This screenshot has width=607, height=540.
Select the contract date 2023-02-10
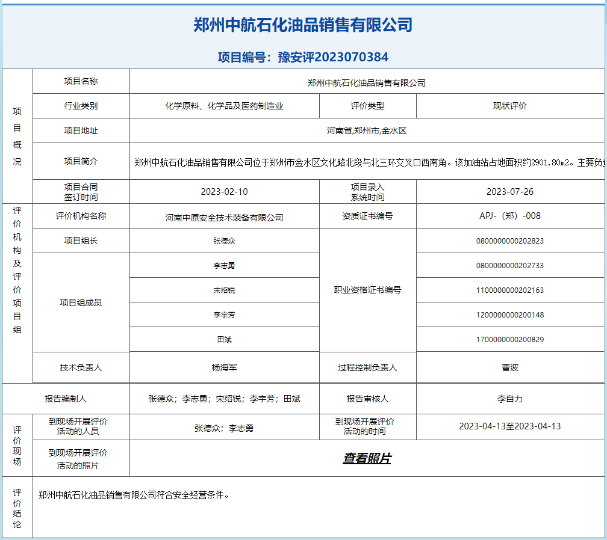point(224,192)
